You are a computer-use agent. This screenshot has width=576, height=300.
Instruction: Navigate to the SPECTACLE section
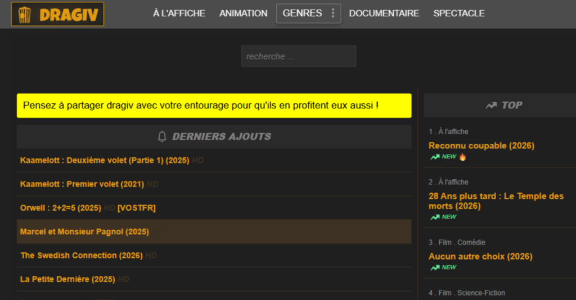click(458, 13)
